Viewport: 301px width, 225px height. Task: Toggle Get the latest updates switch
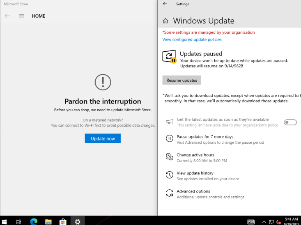pos(290,122)
